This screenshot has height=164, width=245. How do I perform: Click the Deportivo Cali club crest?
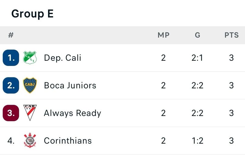point(30,58)
